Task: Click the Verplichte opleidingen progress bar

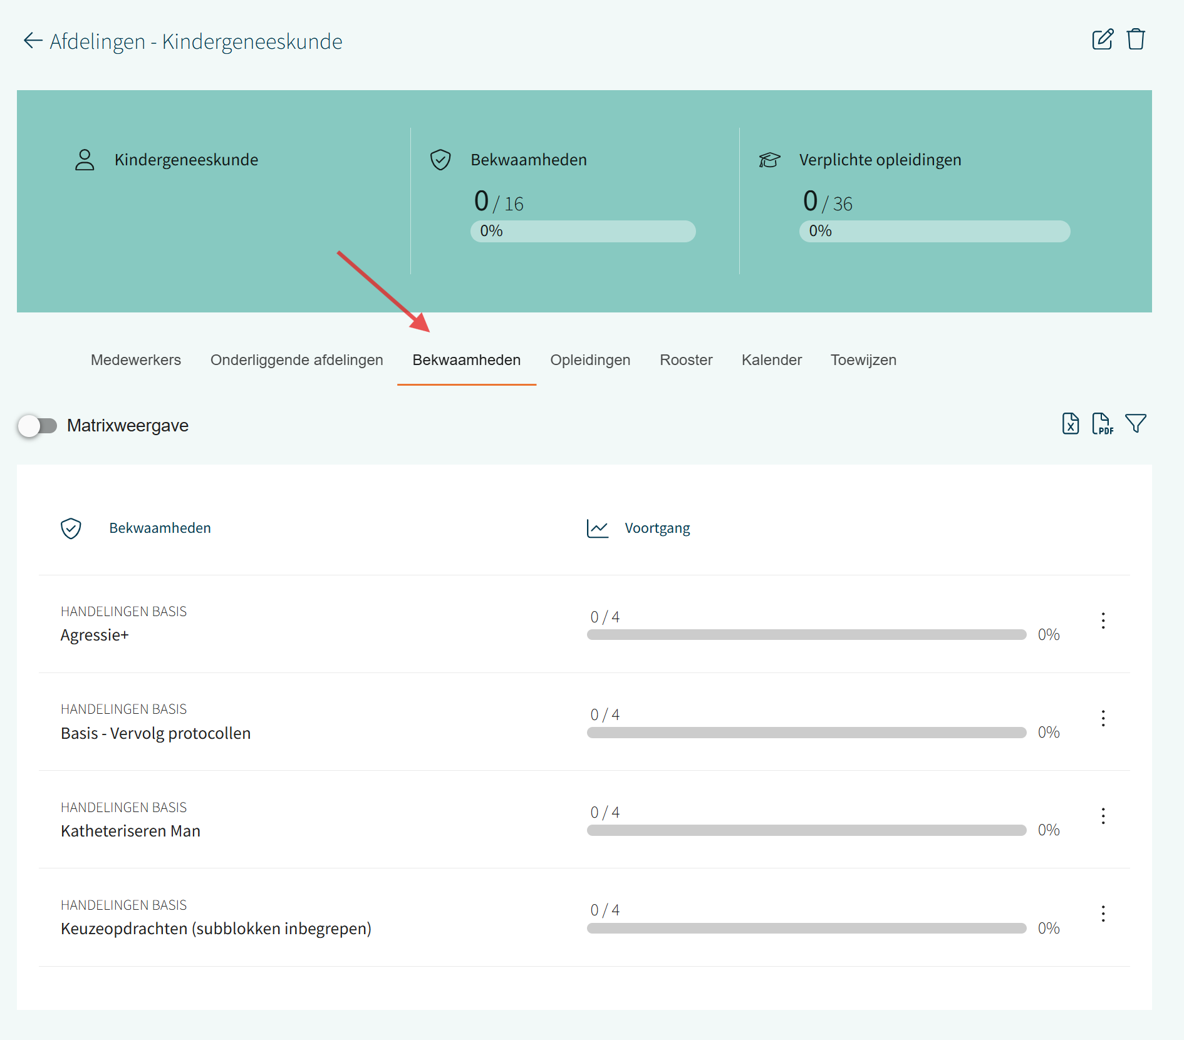Action: pyautogui.click(x=934, y=231)
